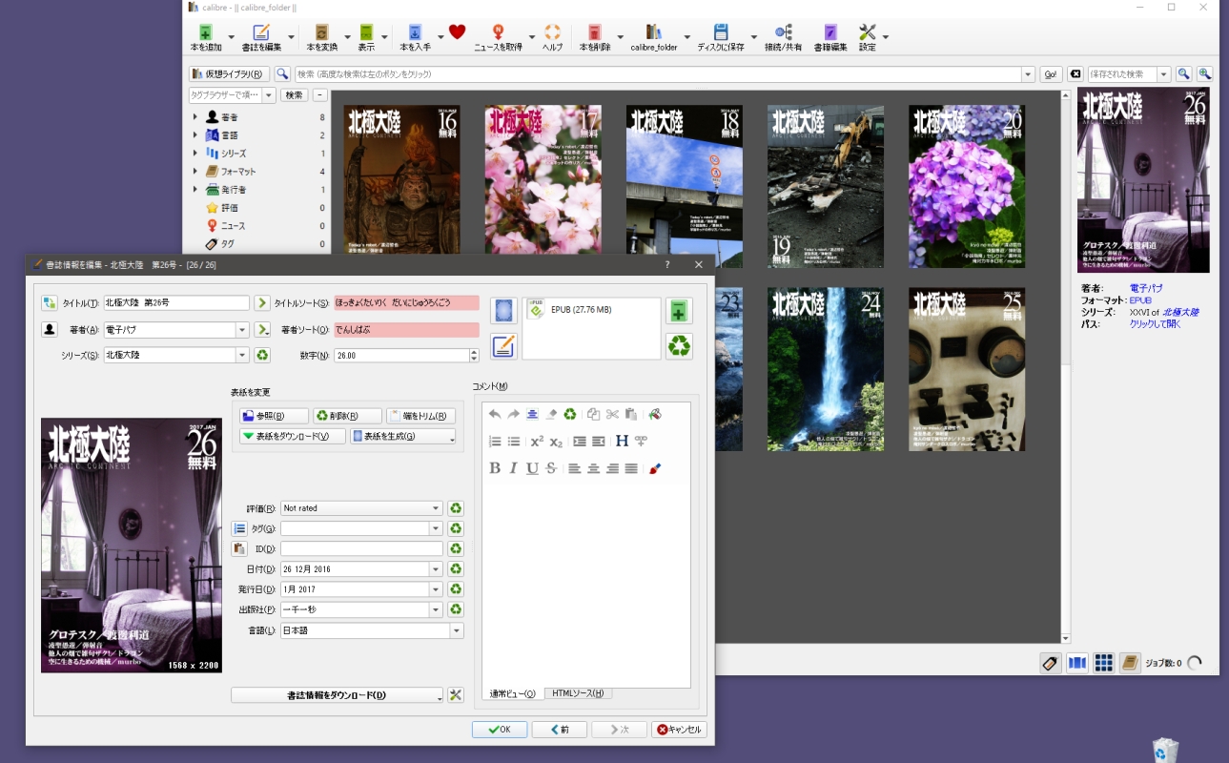
Task: Click the wrench icon next to metadata download
Action: click(456, 695)
